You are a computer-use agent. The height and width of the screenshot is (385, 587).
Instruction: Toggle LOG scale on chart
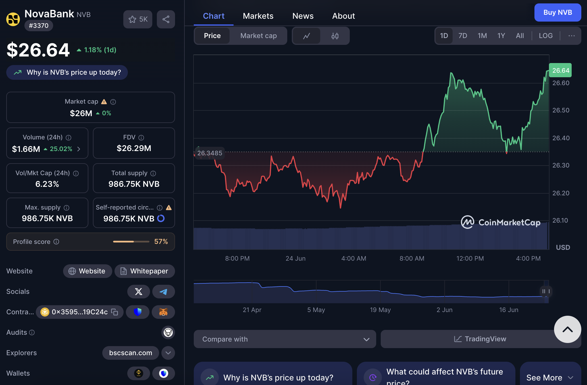tap(546, 36)
